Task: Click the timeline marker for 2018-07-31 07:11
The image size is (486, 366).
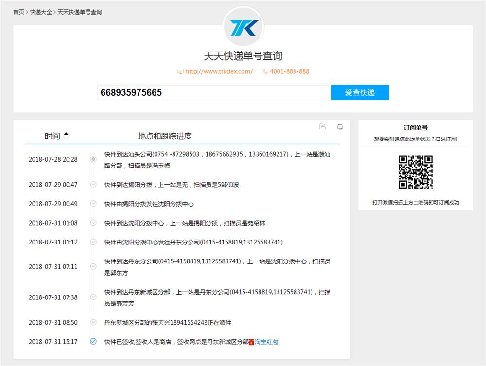Action: pos(93,266)
